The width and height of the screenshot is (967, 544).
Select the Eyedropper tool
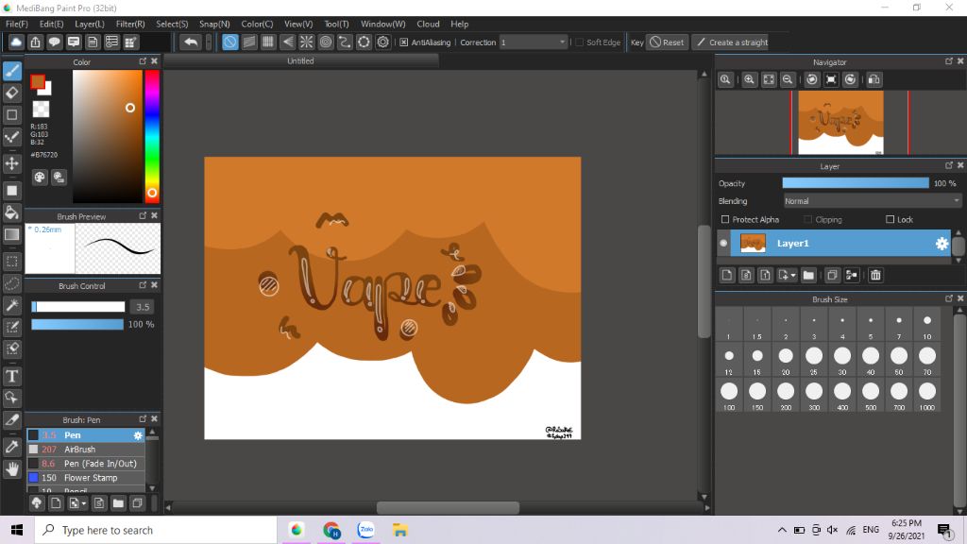coord(11,447)
